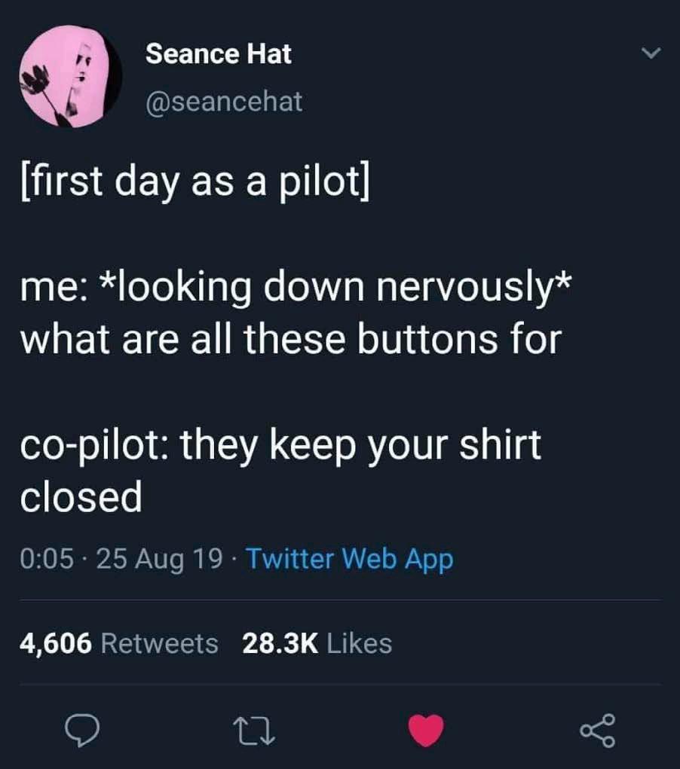This screenshot has height=769, width=680.
Task: Open the pink profile avatar picture
Action: (x=71, y=77)
